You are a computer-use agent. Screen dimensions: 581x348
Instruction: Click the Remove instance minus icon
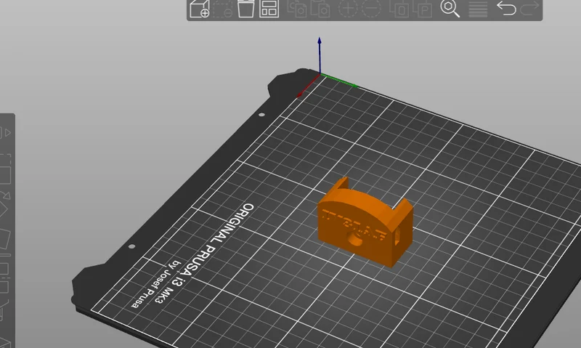[371, 8]
